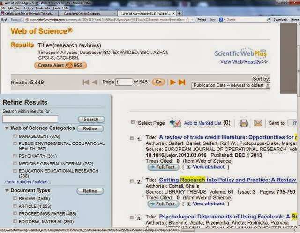Viewport: 300px width, 233px height.
Task: Open 'A review of trade credit literature' link
Action: point(228,137)
